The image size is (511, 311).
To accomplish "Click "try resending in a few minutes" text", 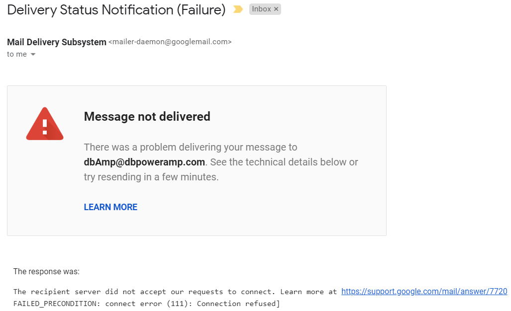I will point(151,177).
